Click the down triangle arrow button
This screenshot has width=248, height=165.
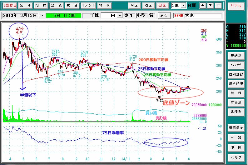tap(210, 5)
